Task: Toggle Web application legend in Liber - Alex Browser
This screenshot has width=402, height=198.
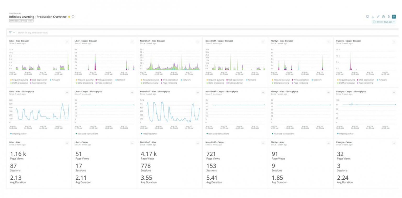Action: pyautogui.click(x=39, y=80)
